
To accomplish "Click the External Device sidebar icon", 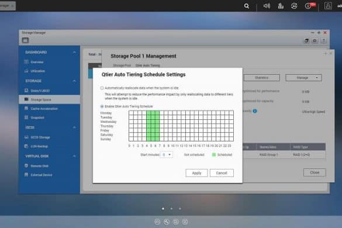I will 26,175.
